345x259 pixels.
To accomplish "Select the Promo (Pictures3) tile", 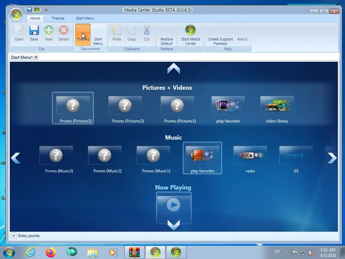I will click(73, 108).
